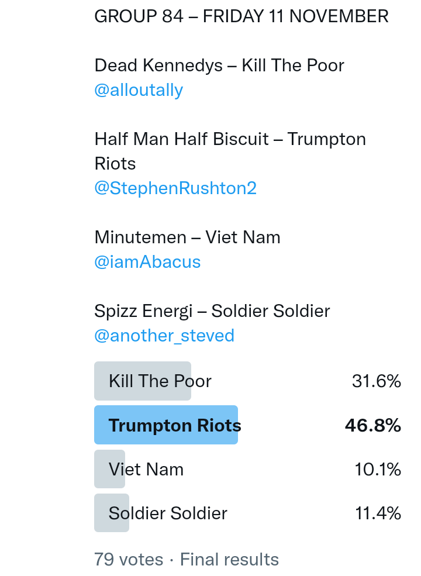Click the GROUP 84 heading text
This screenshot has height=576, width=421.
coord(139,16)
